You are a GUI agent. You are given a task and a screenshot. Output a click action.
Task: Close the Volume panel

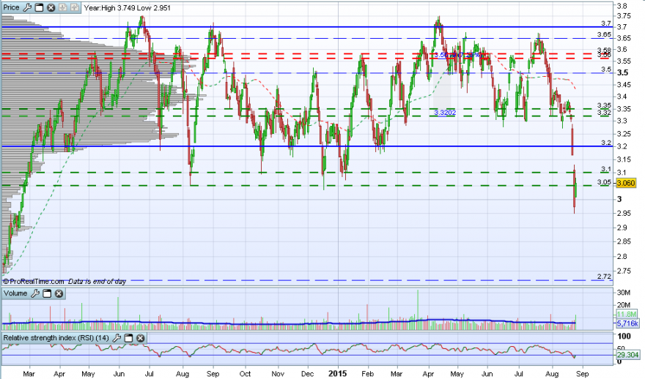(x=59, y=293)
